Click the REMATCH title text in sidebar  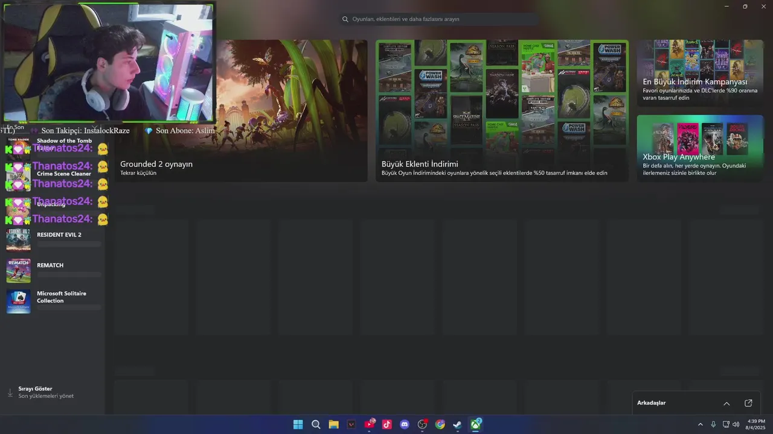pyautogui.click(x=50, y=265)
